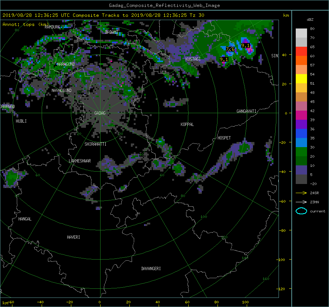Click the yellow 51 dBZ color swatch
Image resolution: width=329 pixels, height=307 pixels.
tap(301, 79)
